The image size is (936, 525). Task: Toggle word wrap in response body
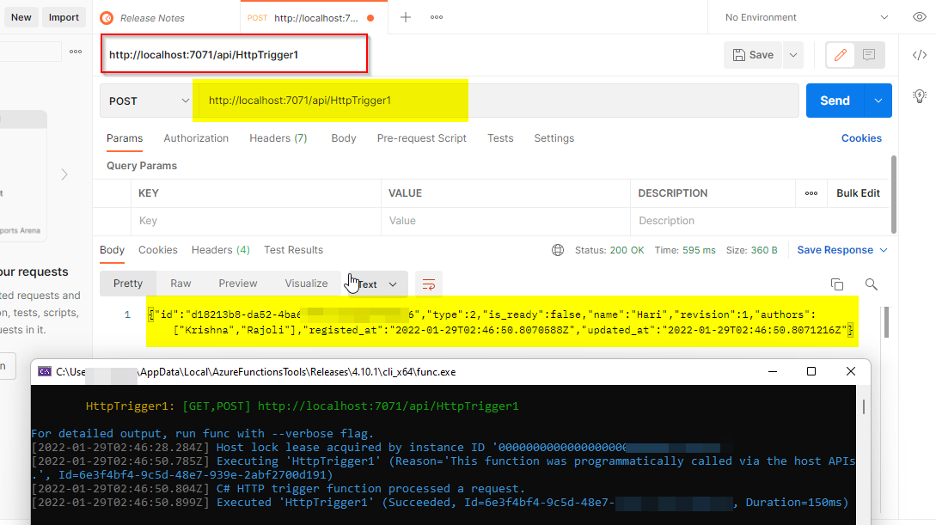coord(429,284)
